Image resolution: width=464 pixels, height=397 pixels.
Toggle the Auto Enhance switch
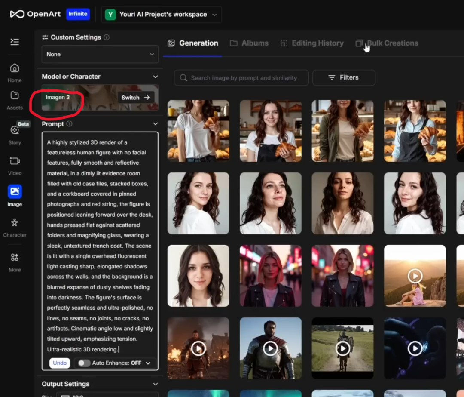click(84, 363)
